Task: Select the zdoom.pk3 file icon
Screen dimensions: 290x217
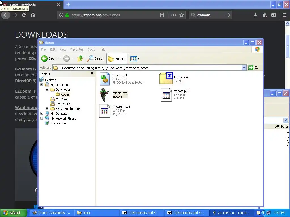Action: coord(166,95)
